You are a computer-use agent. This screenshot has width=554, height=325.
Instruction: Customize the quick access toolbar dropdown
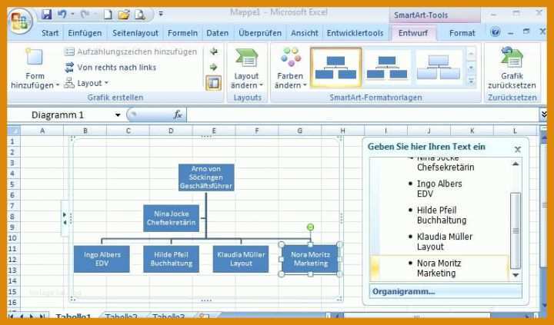click(x=161, y=14)
